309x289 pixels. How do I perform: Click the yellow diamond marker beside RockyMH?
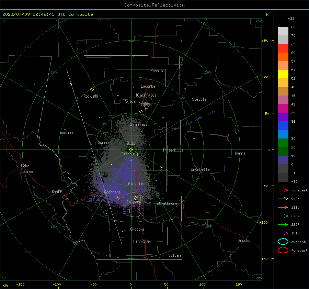tap(92, 90)
